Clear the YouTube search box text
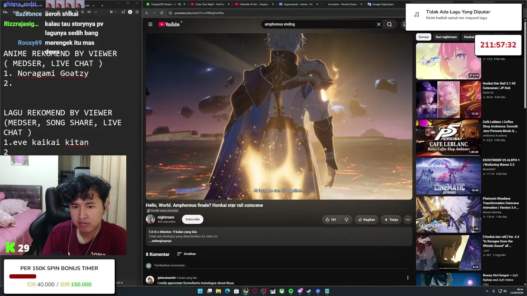This screenshot has height=296, width=527. pyautogui.click(x=379, y=24)
